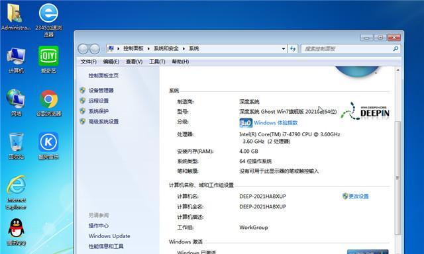Open the 工具(T) menu
The height and width of the screenshot is (254, 424).
tap(157, 62)
